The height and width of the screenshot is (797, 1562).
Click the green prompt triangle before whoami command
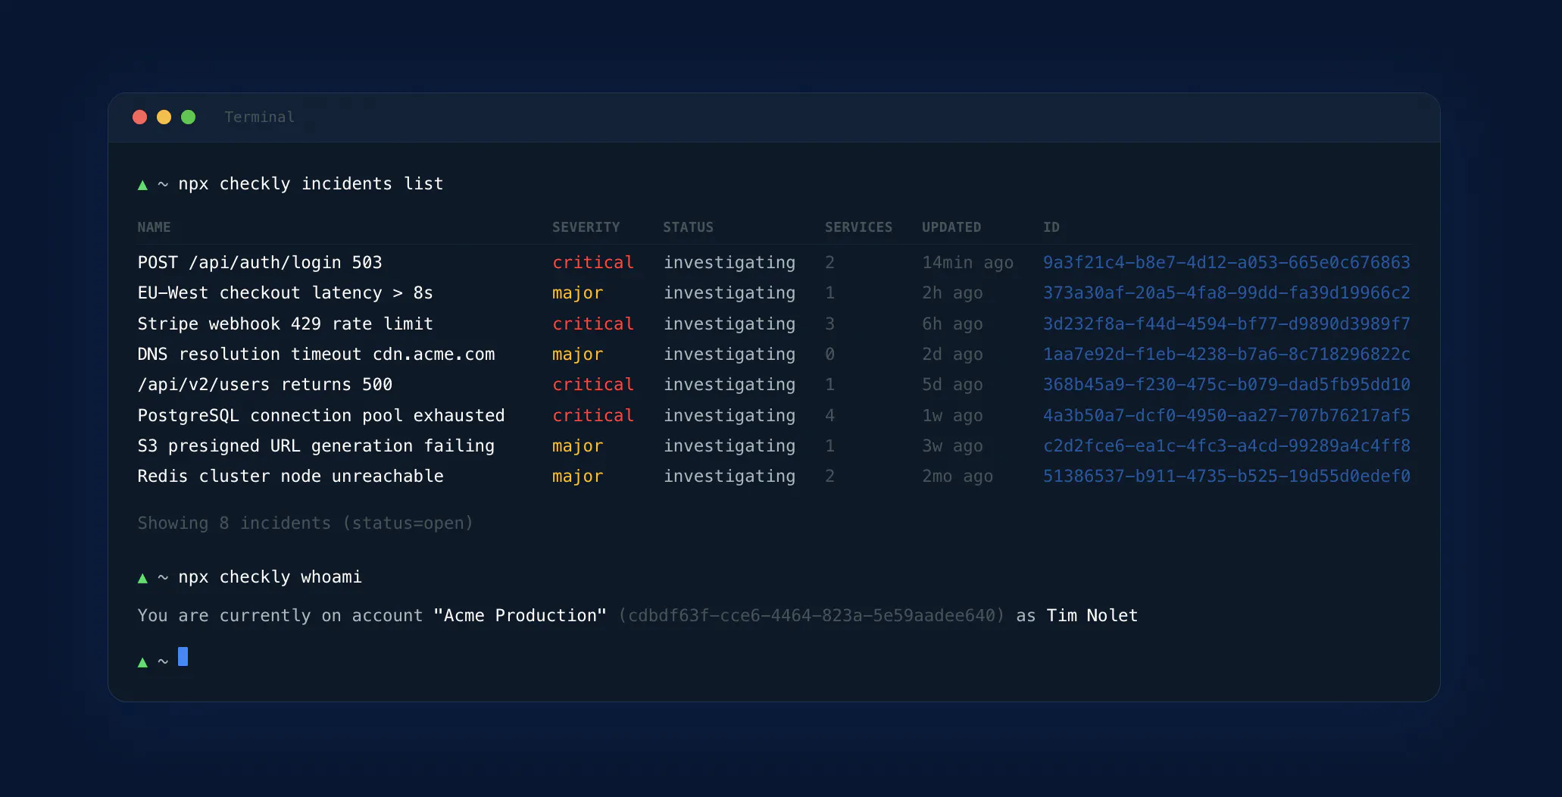pyautogui.click(x=142, y=578)
